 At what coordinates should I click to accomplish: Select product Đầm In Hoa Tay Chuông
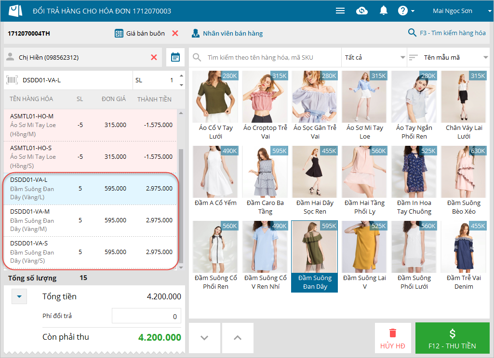[x=414, y=181]
